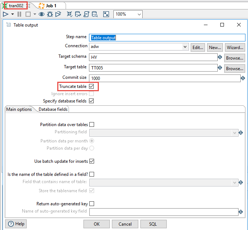The height and width of the screenshot is (230, 248).
Task: Click the Replay transformation icon
Action: coord(58,14)
